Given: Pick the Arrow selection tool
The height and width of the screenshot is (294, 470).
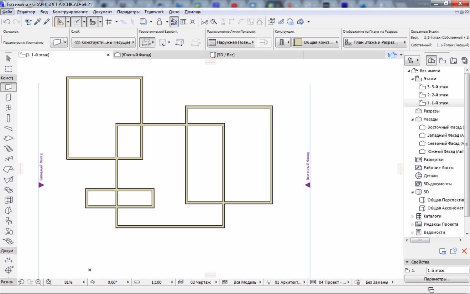Looking at the screenshot, I should pyautogui.click(x=8, y=58).
